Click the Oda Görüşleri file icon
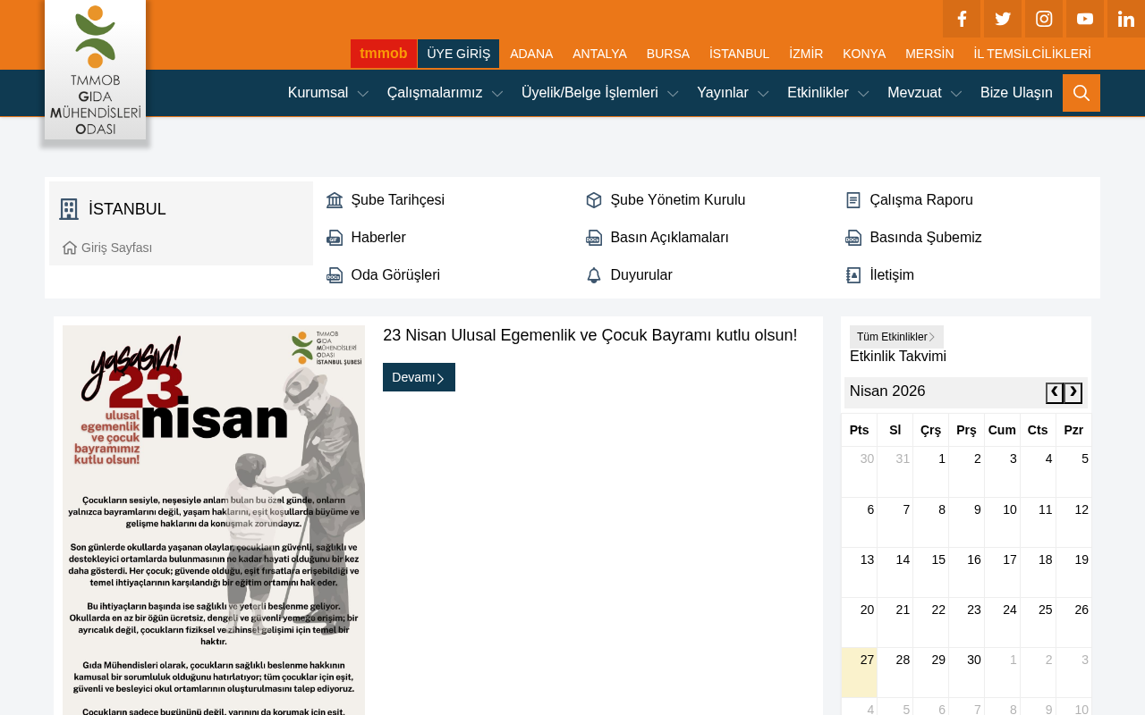This screenshot has height=715, width=1145. click(x=335, y=275)
